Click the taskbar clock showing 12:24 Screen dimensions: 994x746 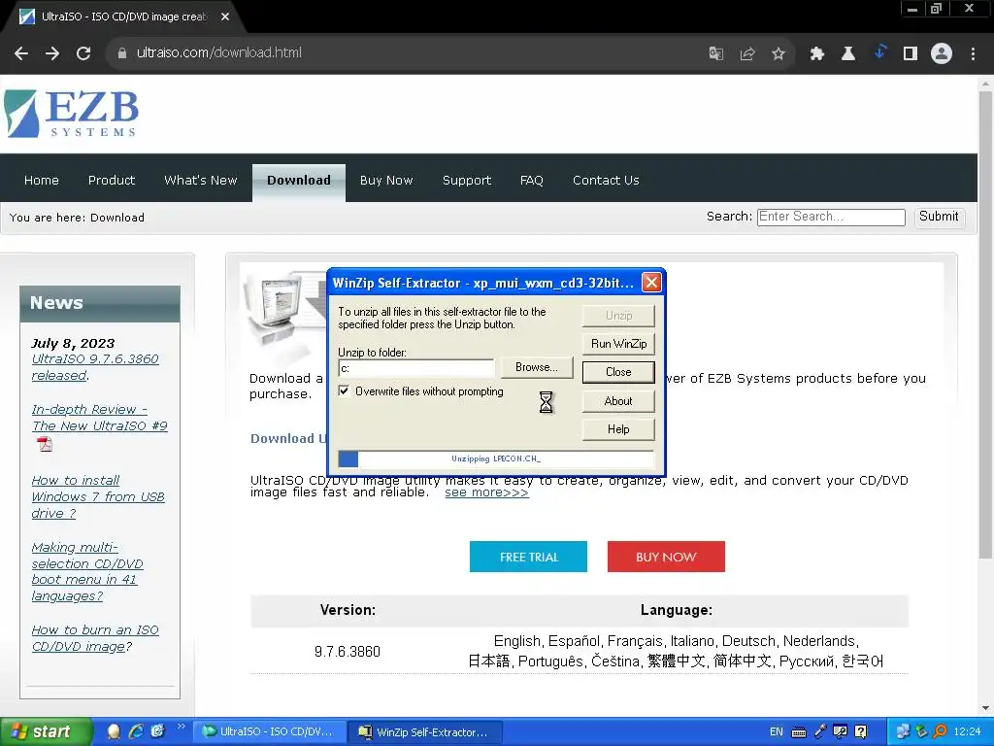tap(967, 731)
